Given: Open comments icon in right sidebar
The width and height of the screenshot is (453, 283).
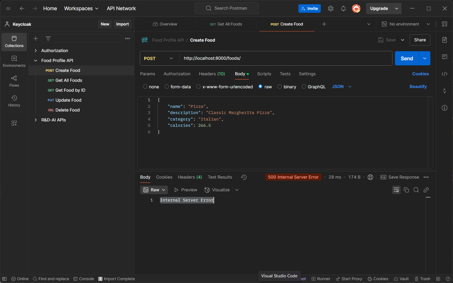Looking at the screenshot, I should [445, 57].
